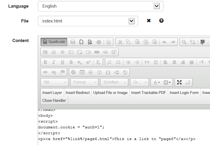210x145 pixels.
Task: Toggle bulleted list
Action: click(118, 62)
